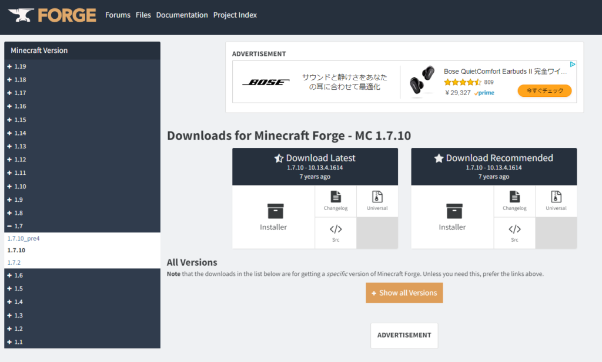Select version 1.7.10 in sidebar
Image resolution: width=602 pixels, height=362 pixels.
tap(16, 250)
